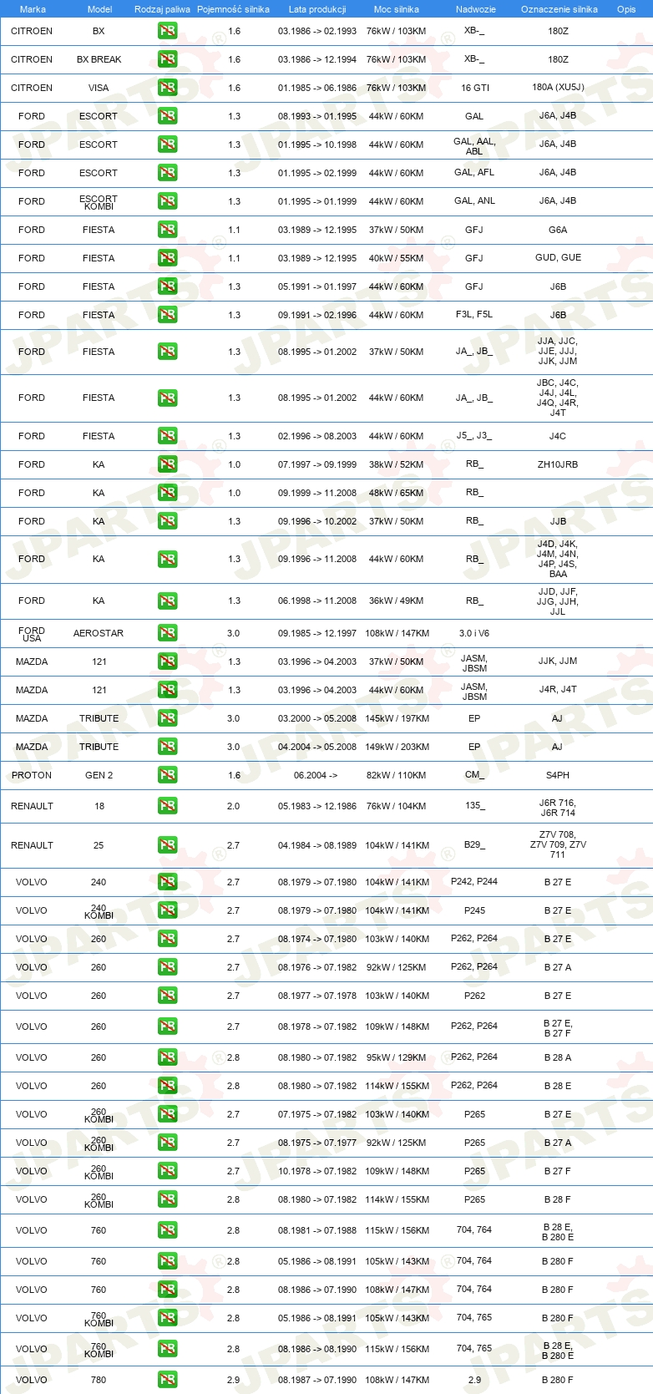Click fuel icon in FORD USA AEROSTAR row
The height and width of the screenshot is (1394, 653).
(x=167, y=633)
